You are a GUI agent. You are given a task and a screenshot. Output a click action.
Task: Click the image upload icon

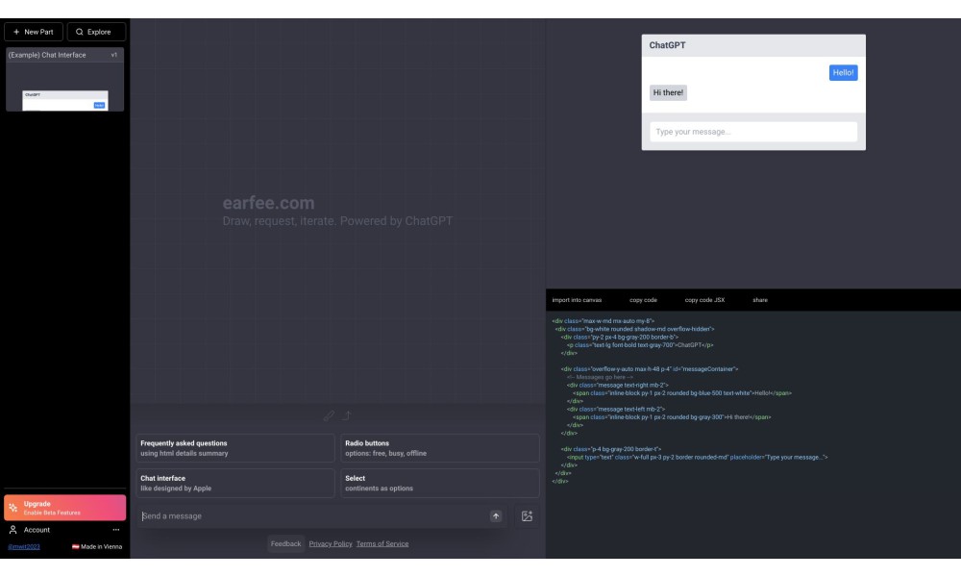pos(527,516)
